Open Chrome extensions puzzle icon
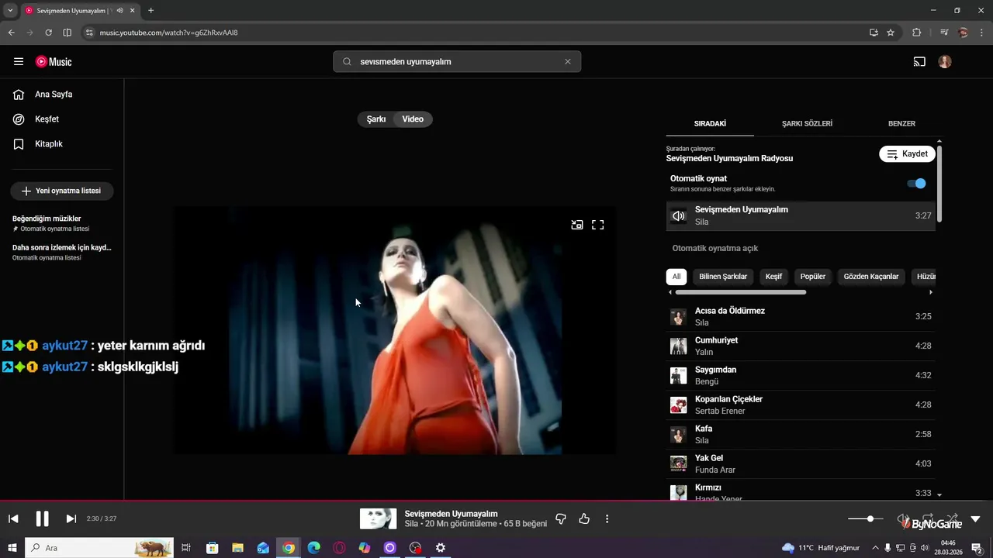The width and height of the screenshot is (993, 558). (917, 33)
